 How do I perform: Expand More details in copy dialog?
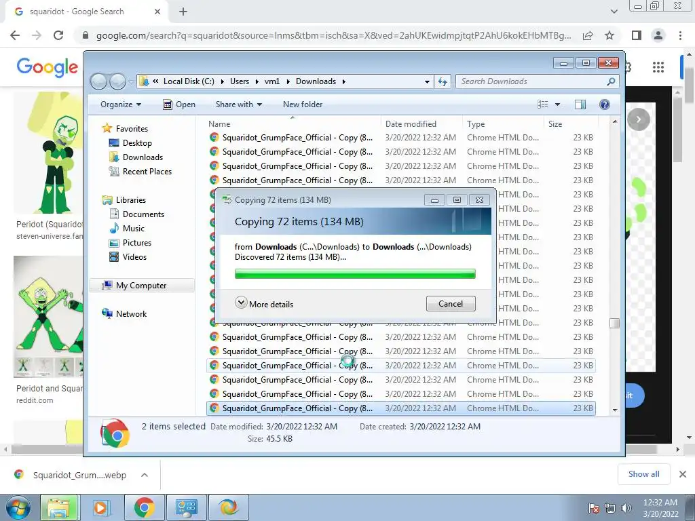264,304
